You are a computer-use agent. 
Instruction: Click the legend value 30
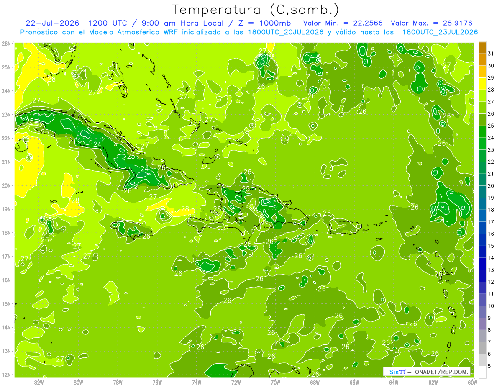pos(491,65)
